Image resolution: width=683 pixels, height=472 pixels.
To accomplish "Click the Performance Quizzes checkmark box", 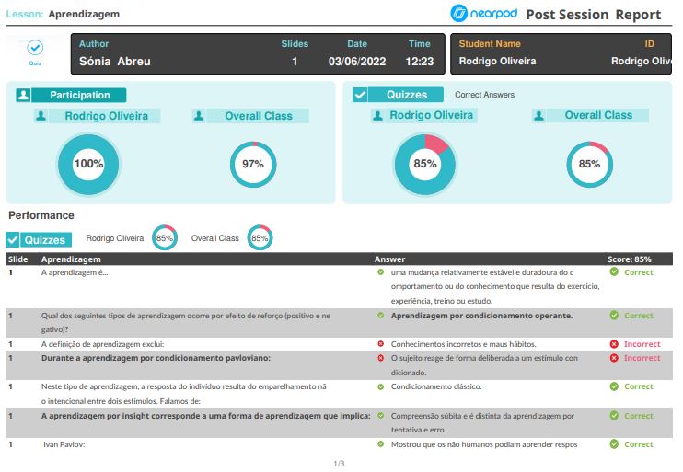I will click(13, 239).
